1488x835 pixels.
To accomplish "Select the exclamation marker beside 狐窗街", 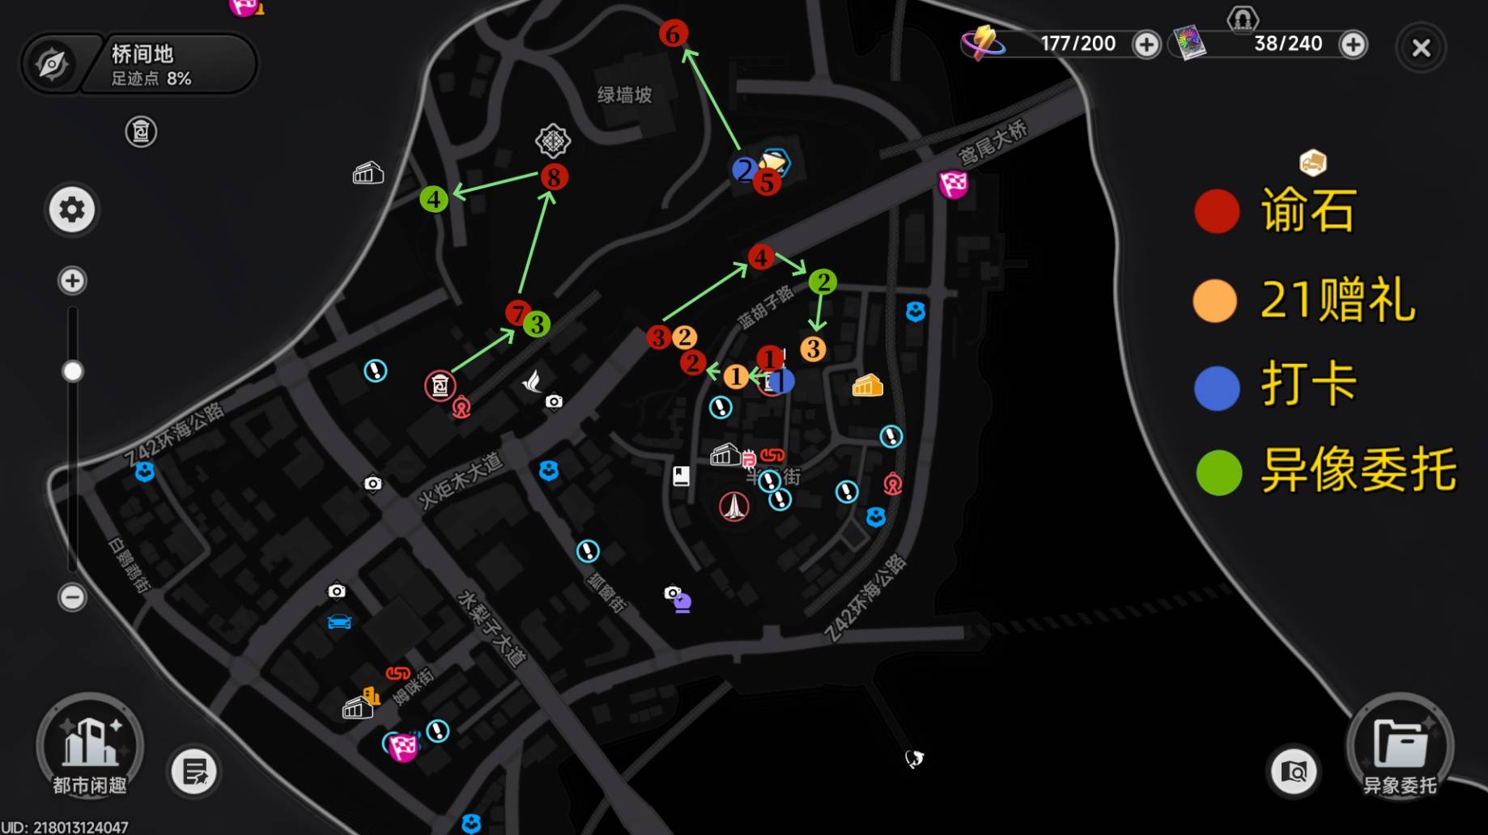I will point(588,552).
